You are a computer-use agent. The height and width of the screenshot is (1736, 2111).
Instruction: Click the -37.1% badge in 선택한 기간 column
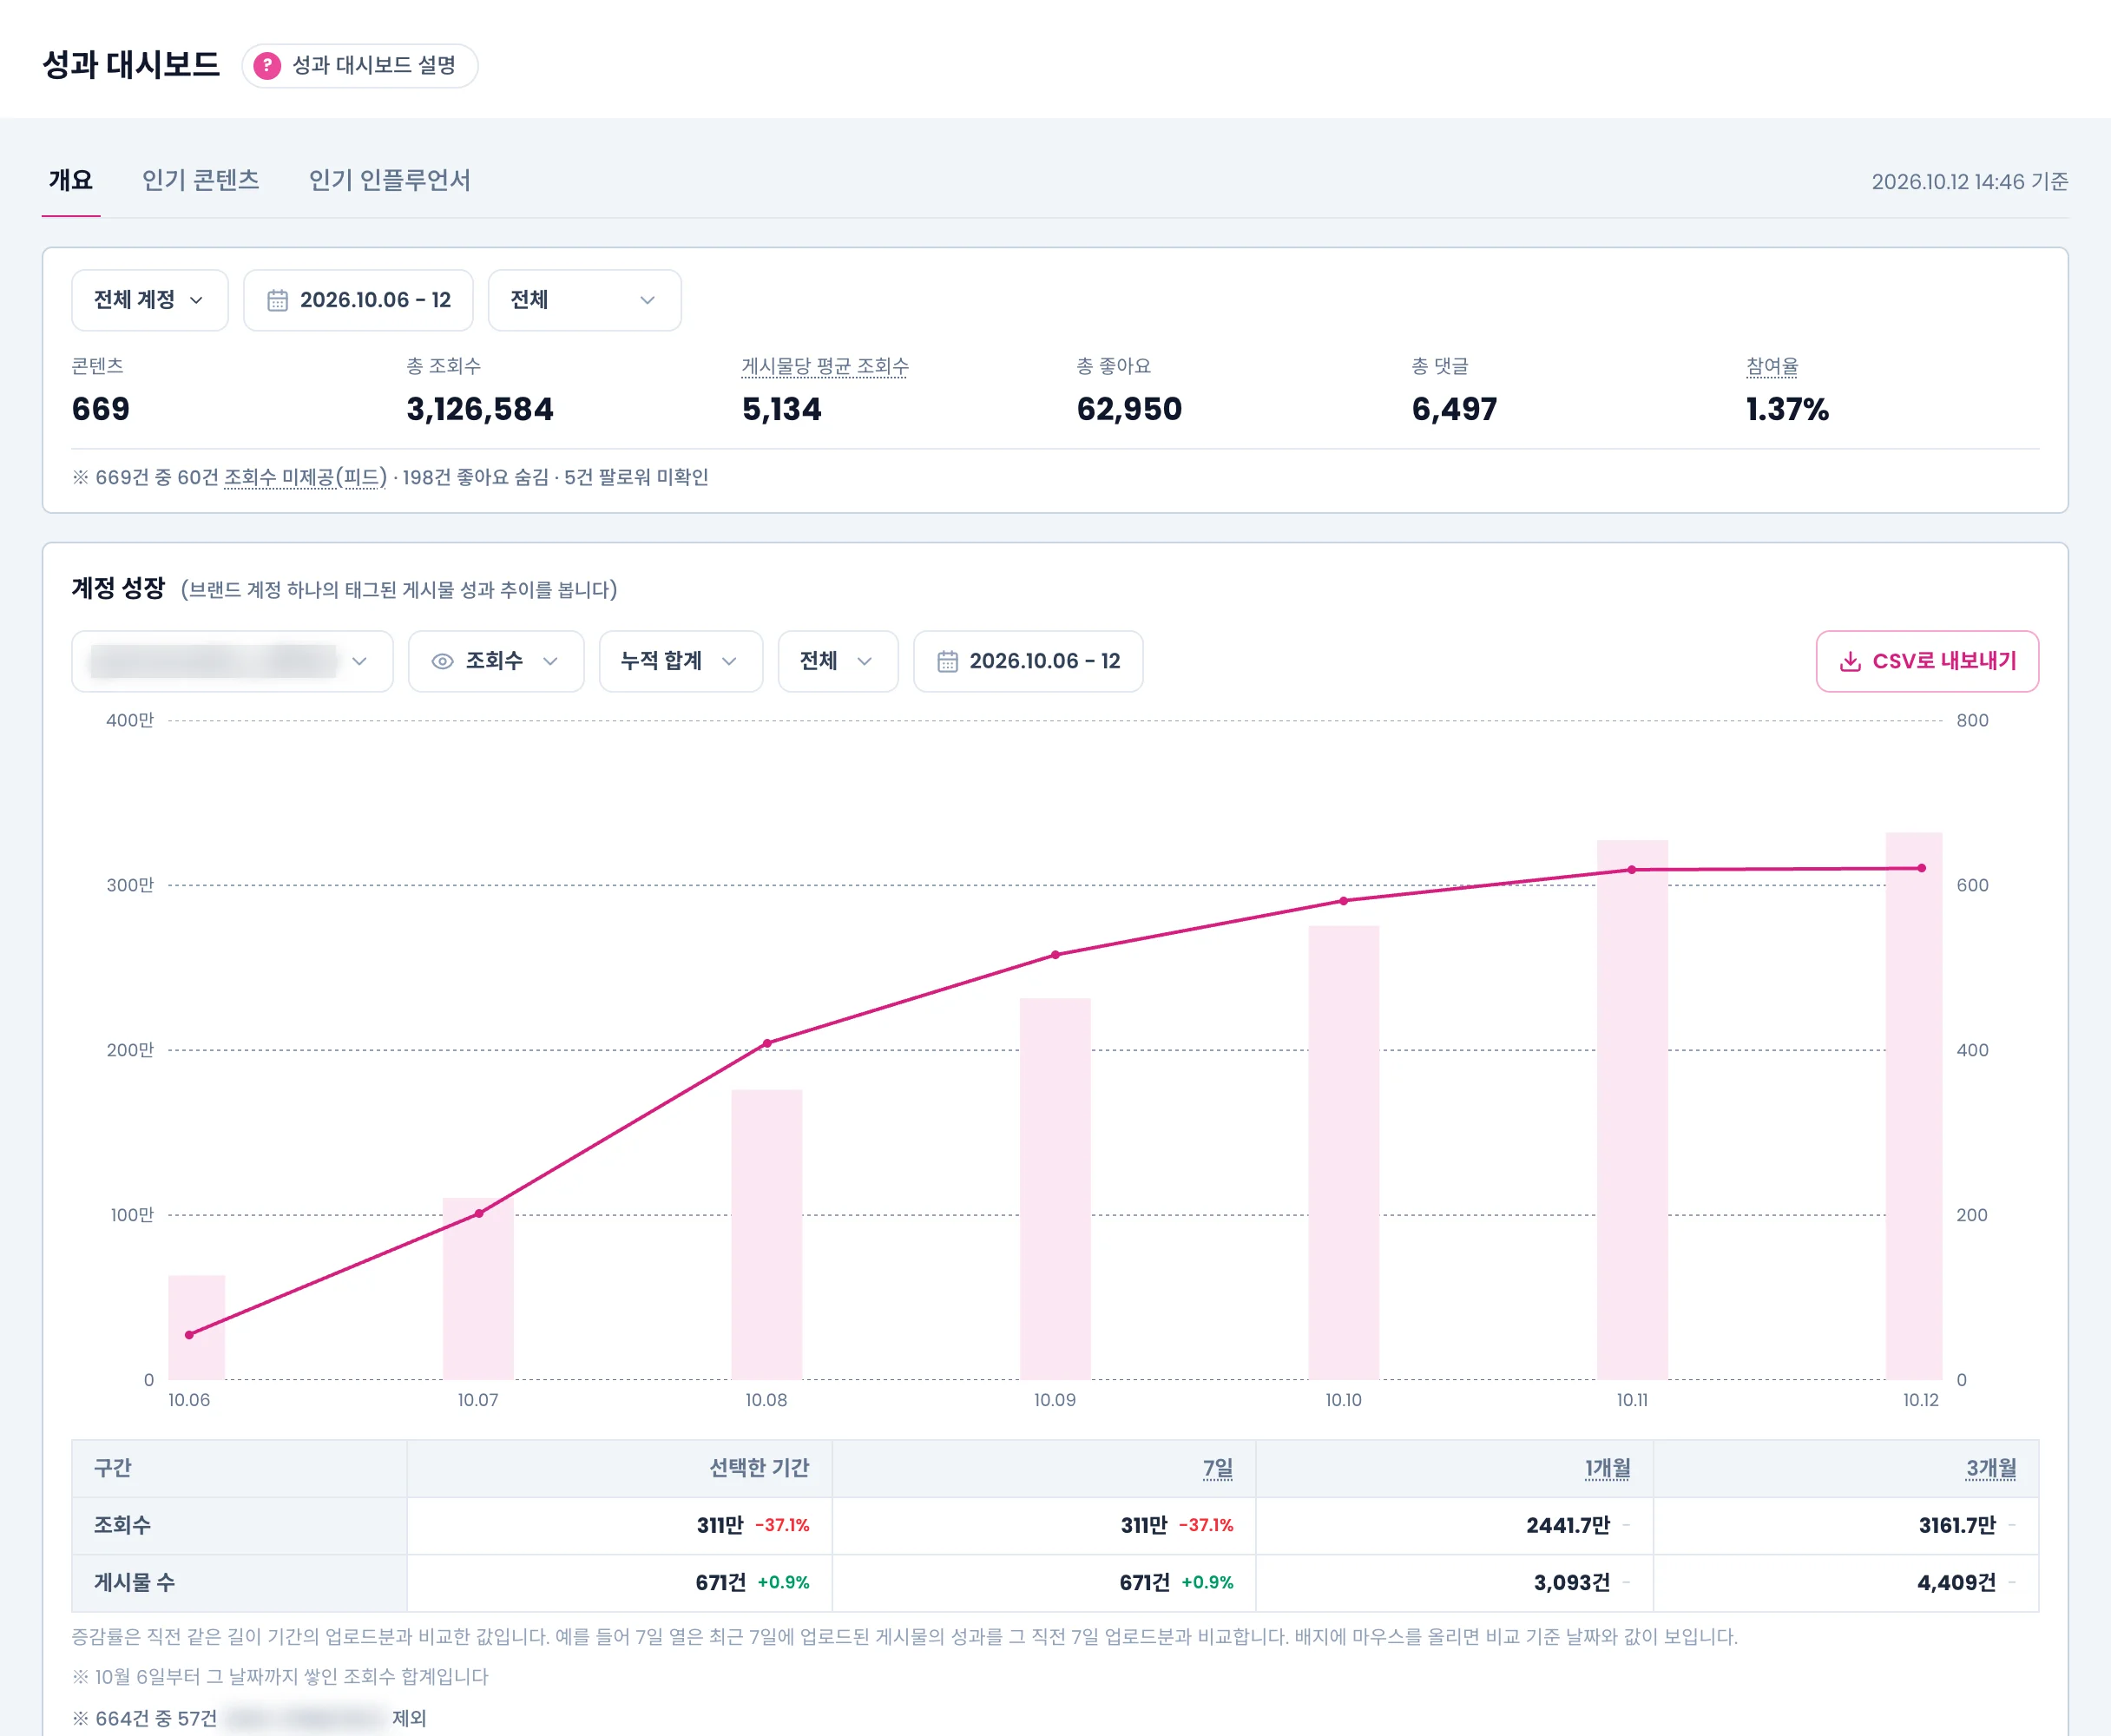coord(782,1525)
